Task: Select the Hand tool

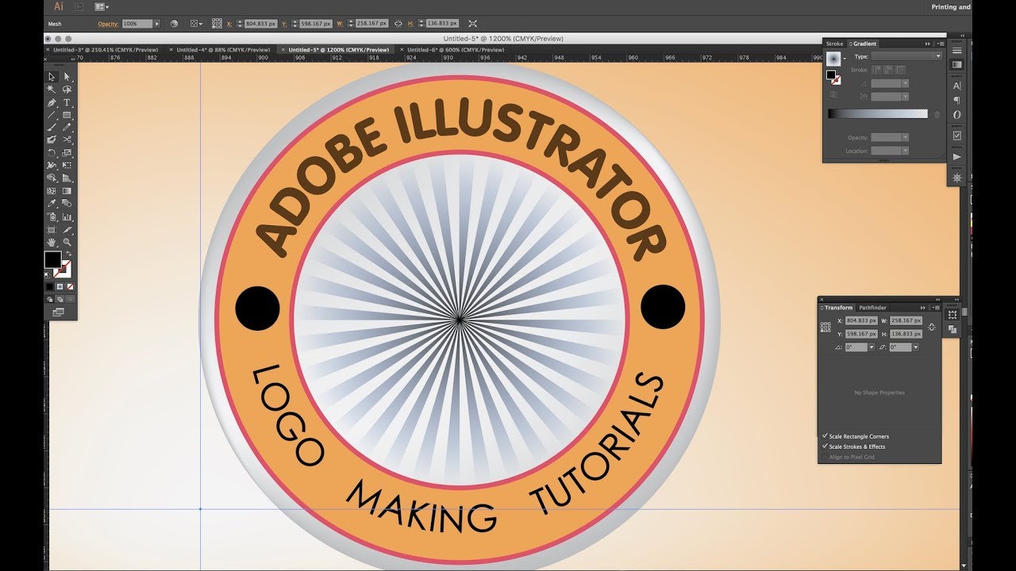Action: (52, 241)
